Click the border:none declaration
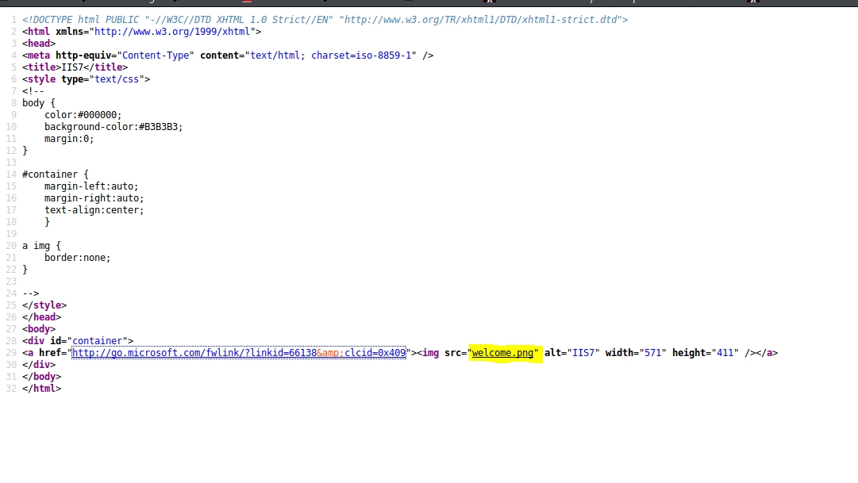This screenshot has width=858, height=483. pos(77,258)
